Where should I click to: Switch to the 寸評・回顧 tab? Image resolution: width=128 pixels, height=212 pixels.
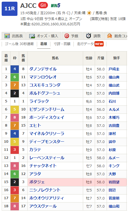(62, 44)
